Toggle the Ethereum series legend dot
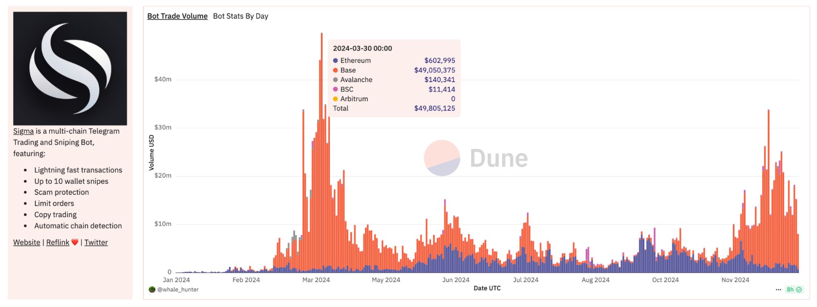Viewport: 817px width, 307px height. coord(336,60)
